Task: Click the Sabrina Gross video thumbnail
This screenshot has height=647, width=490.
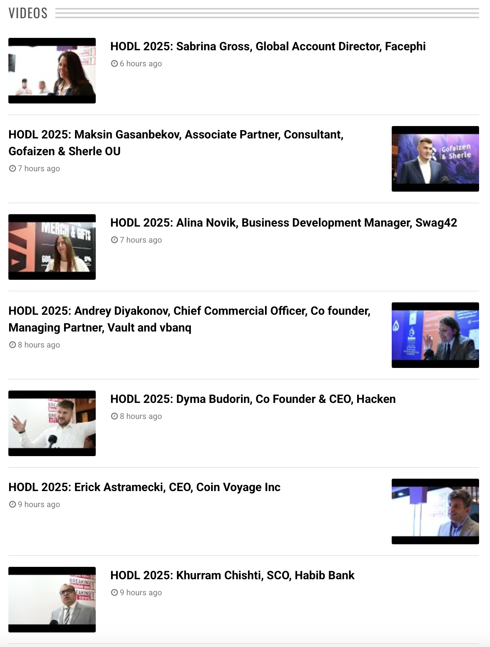Action: (52, 71)
